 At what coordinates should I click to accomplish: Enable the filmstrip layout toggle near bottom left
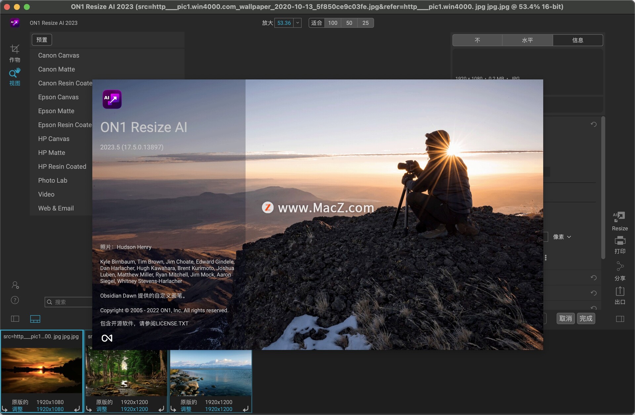coord(35,319)
